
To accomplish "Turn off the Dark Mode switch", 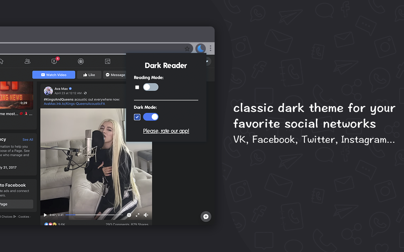I will (x=151, y=117).
